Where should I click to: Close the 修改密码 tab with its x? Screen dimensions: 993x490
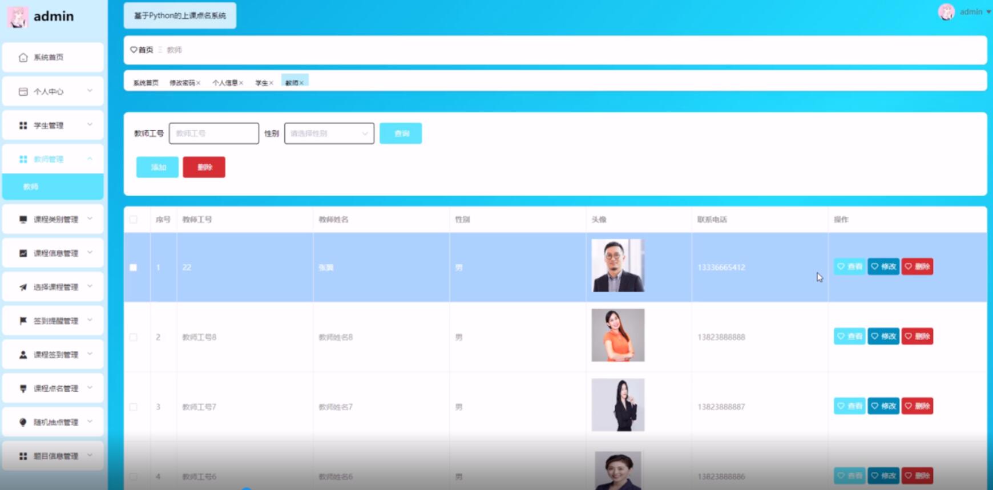199,83
